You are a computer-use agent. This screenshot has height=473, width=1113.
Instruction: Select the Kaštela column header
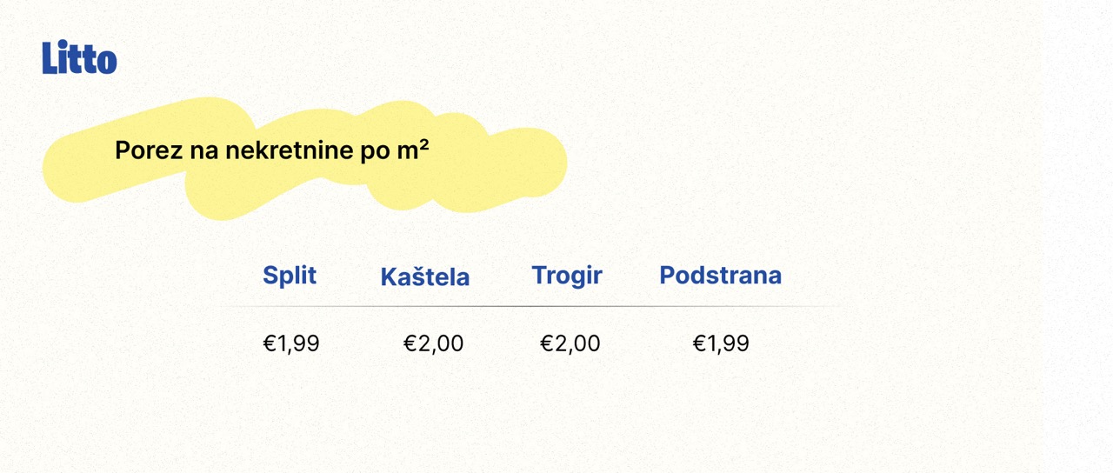pyautogui.click(x=425, y=277)
